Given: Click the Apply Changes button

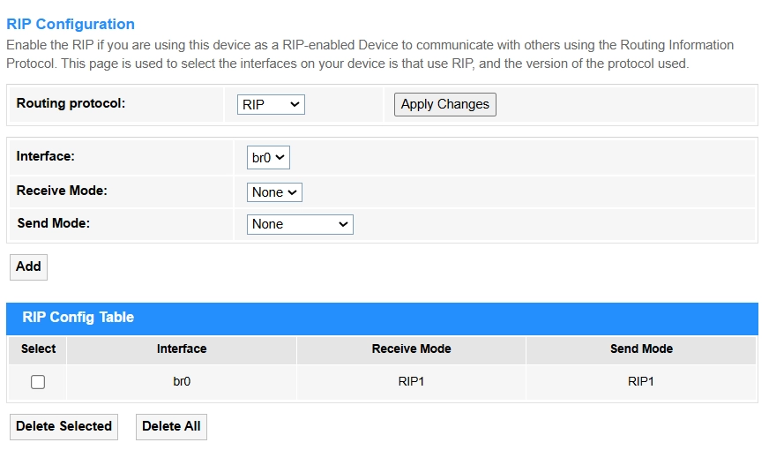Looking at the screenshot, I should click(444, 104).
